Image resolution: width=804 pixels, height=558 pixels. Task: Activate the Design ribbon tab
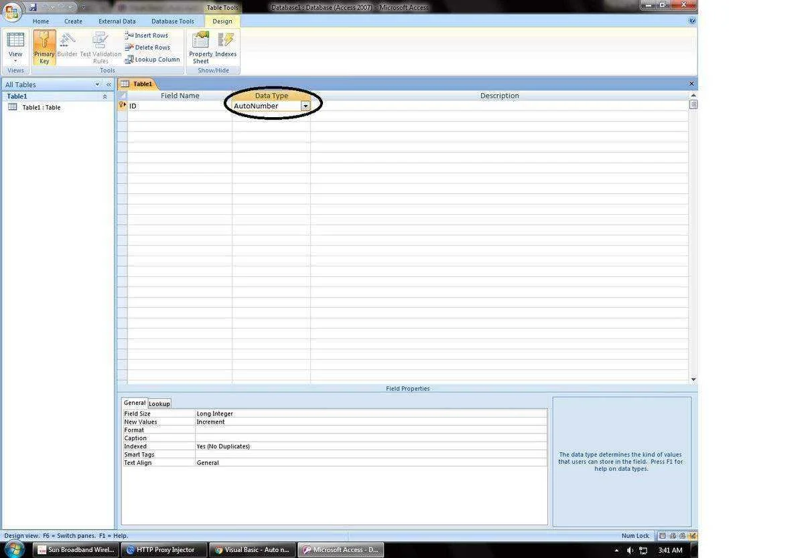(x=222, y=21)
